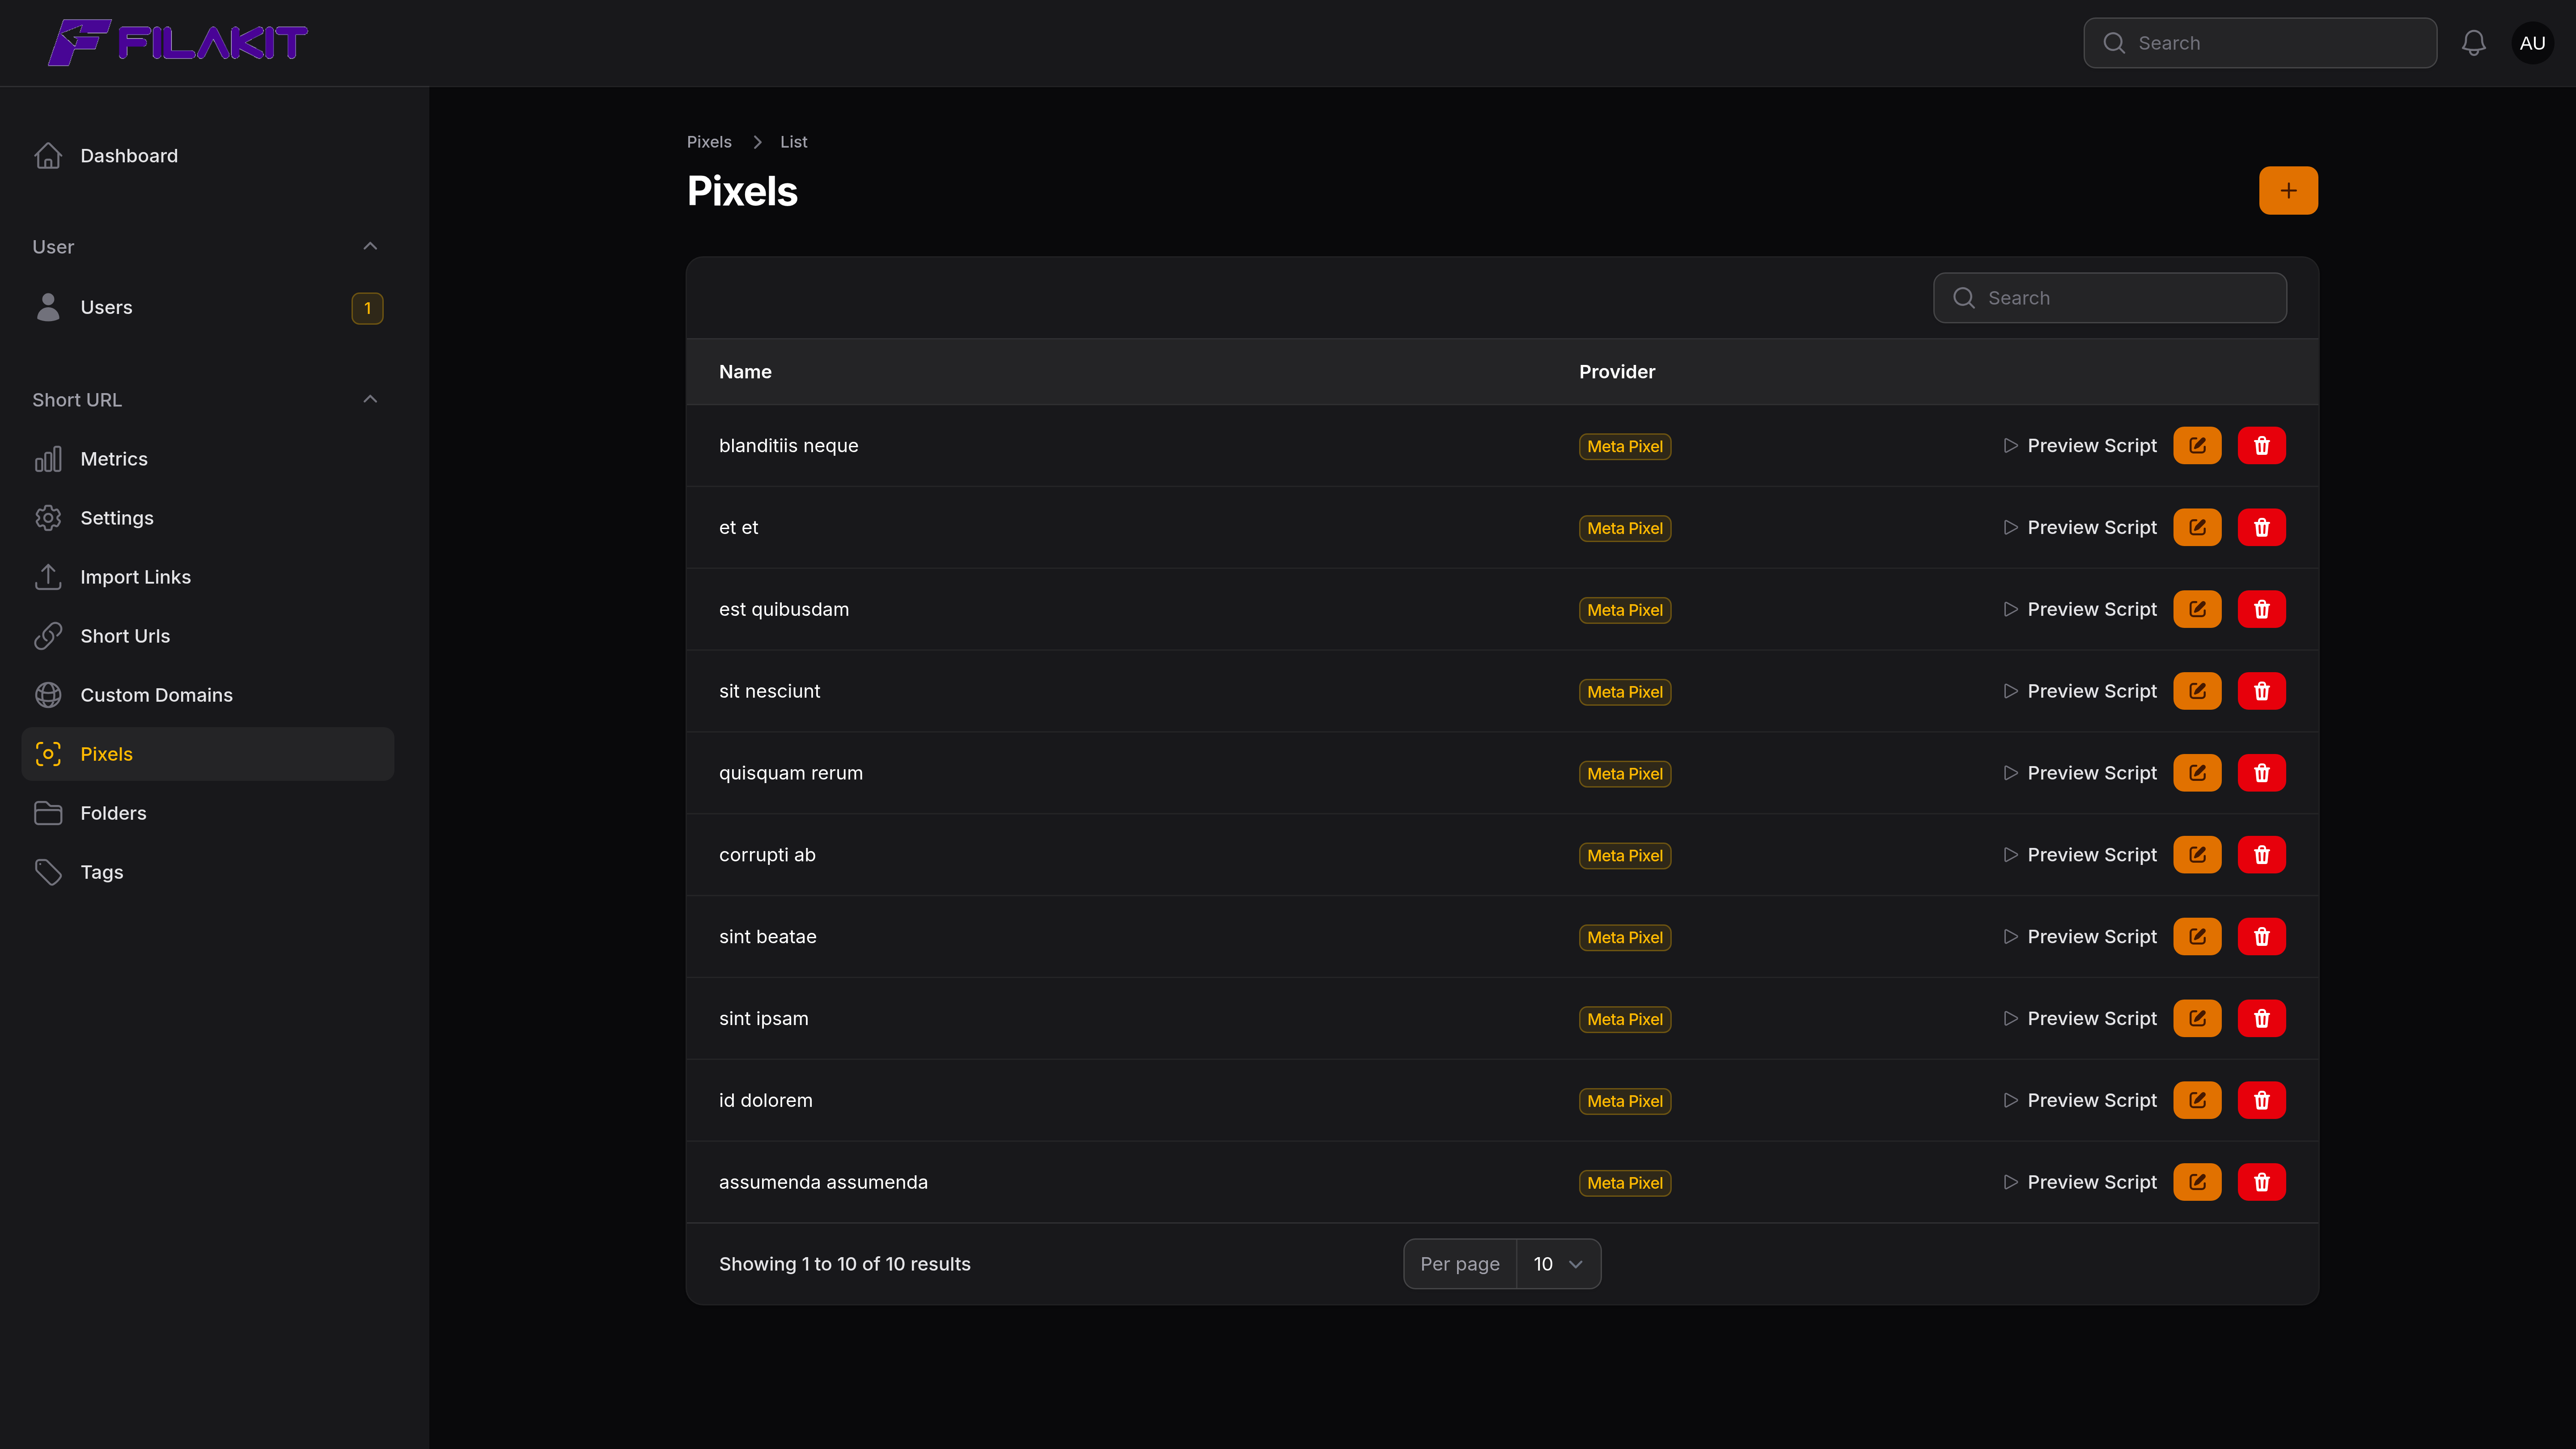
Task: Open the Per page dropdown
Action: coord(1558,1264)
